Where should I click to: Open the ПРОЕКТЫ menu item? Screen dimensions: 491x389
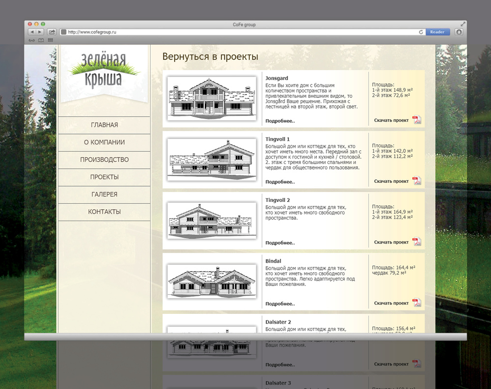tap(104, 177)
